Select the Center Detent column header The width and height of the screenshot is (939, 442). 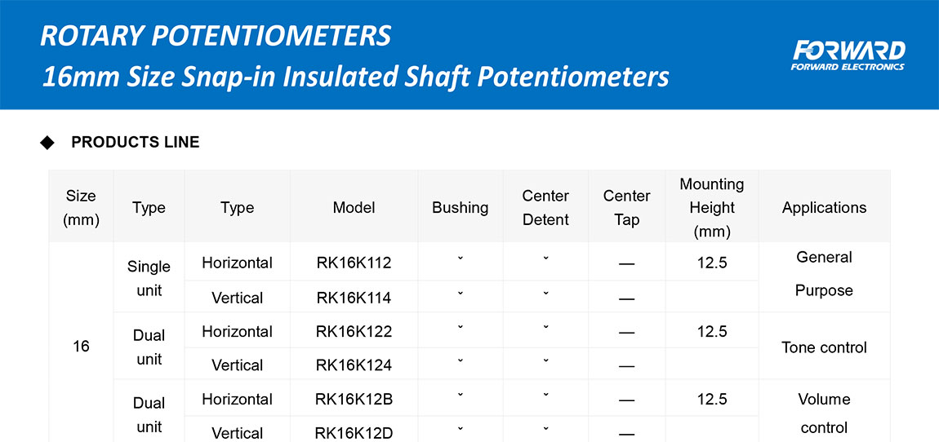coord(545,207)
